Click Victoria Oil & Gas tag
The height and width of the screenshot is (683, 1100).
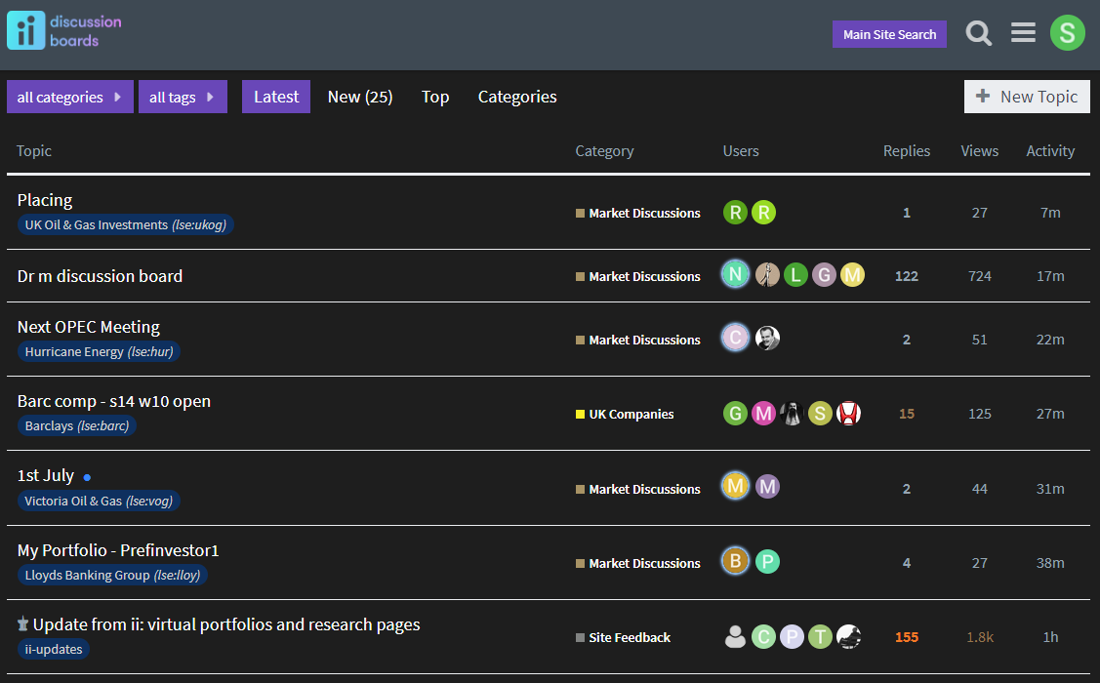(x=99, y=501)
